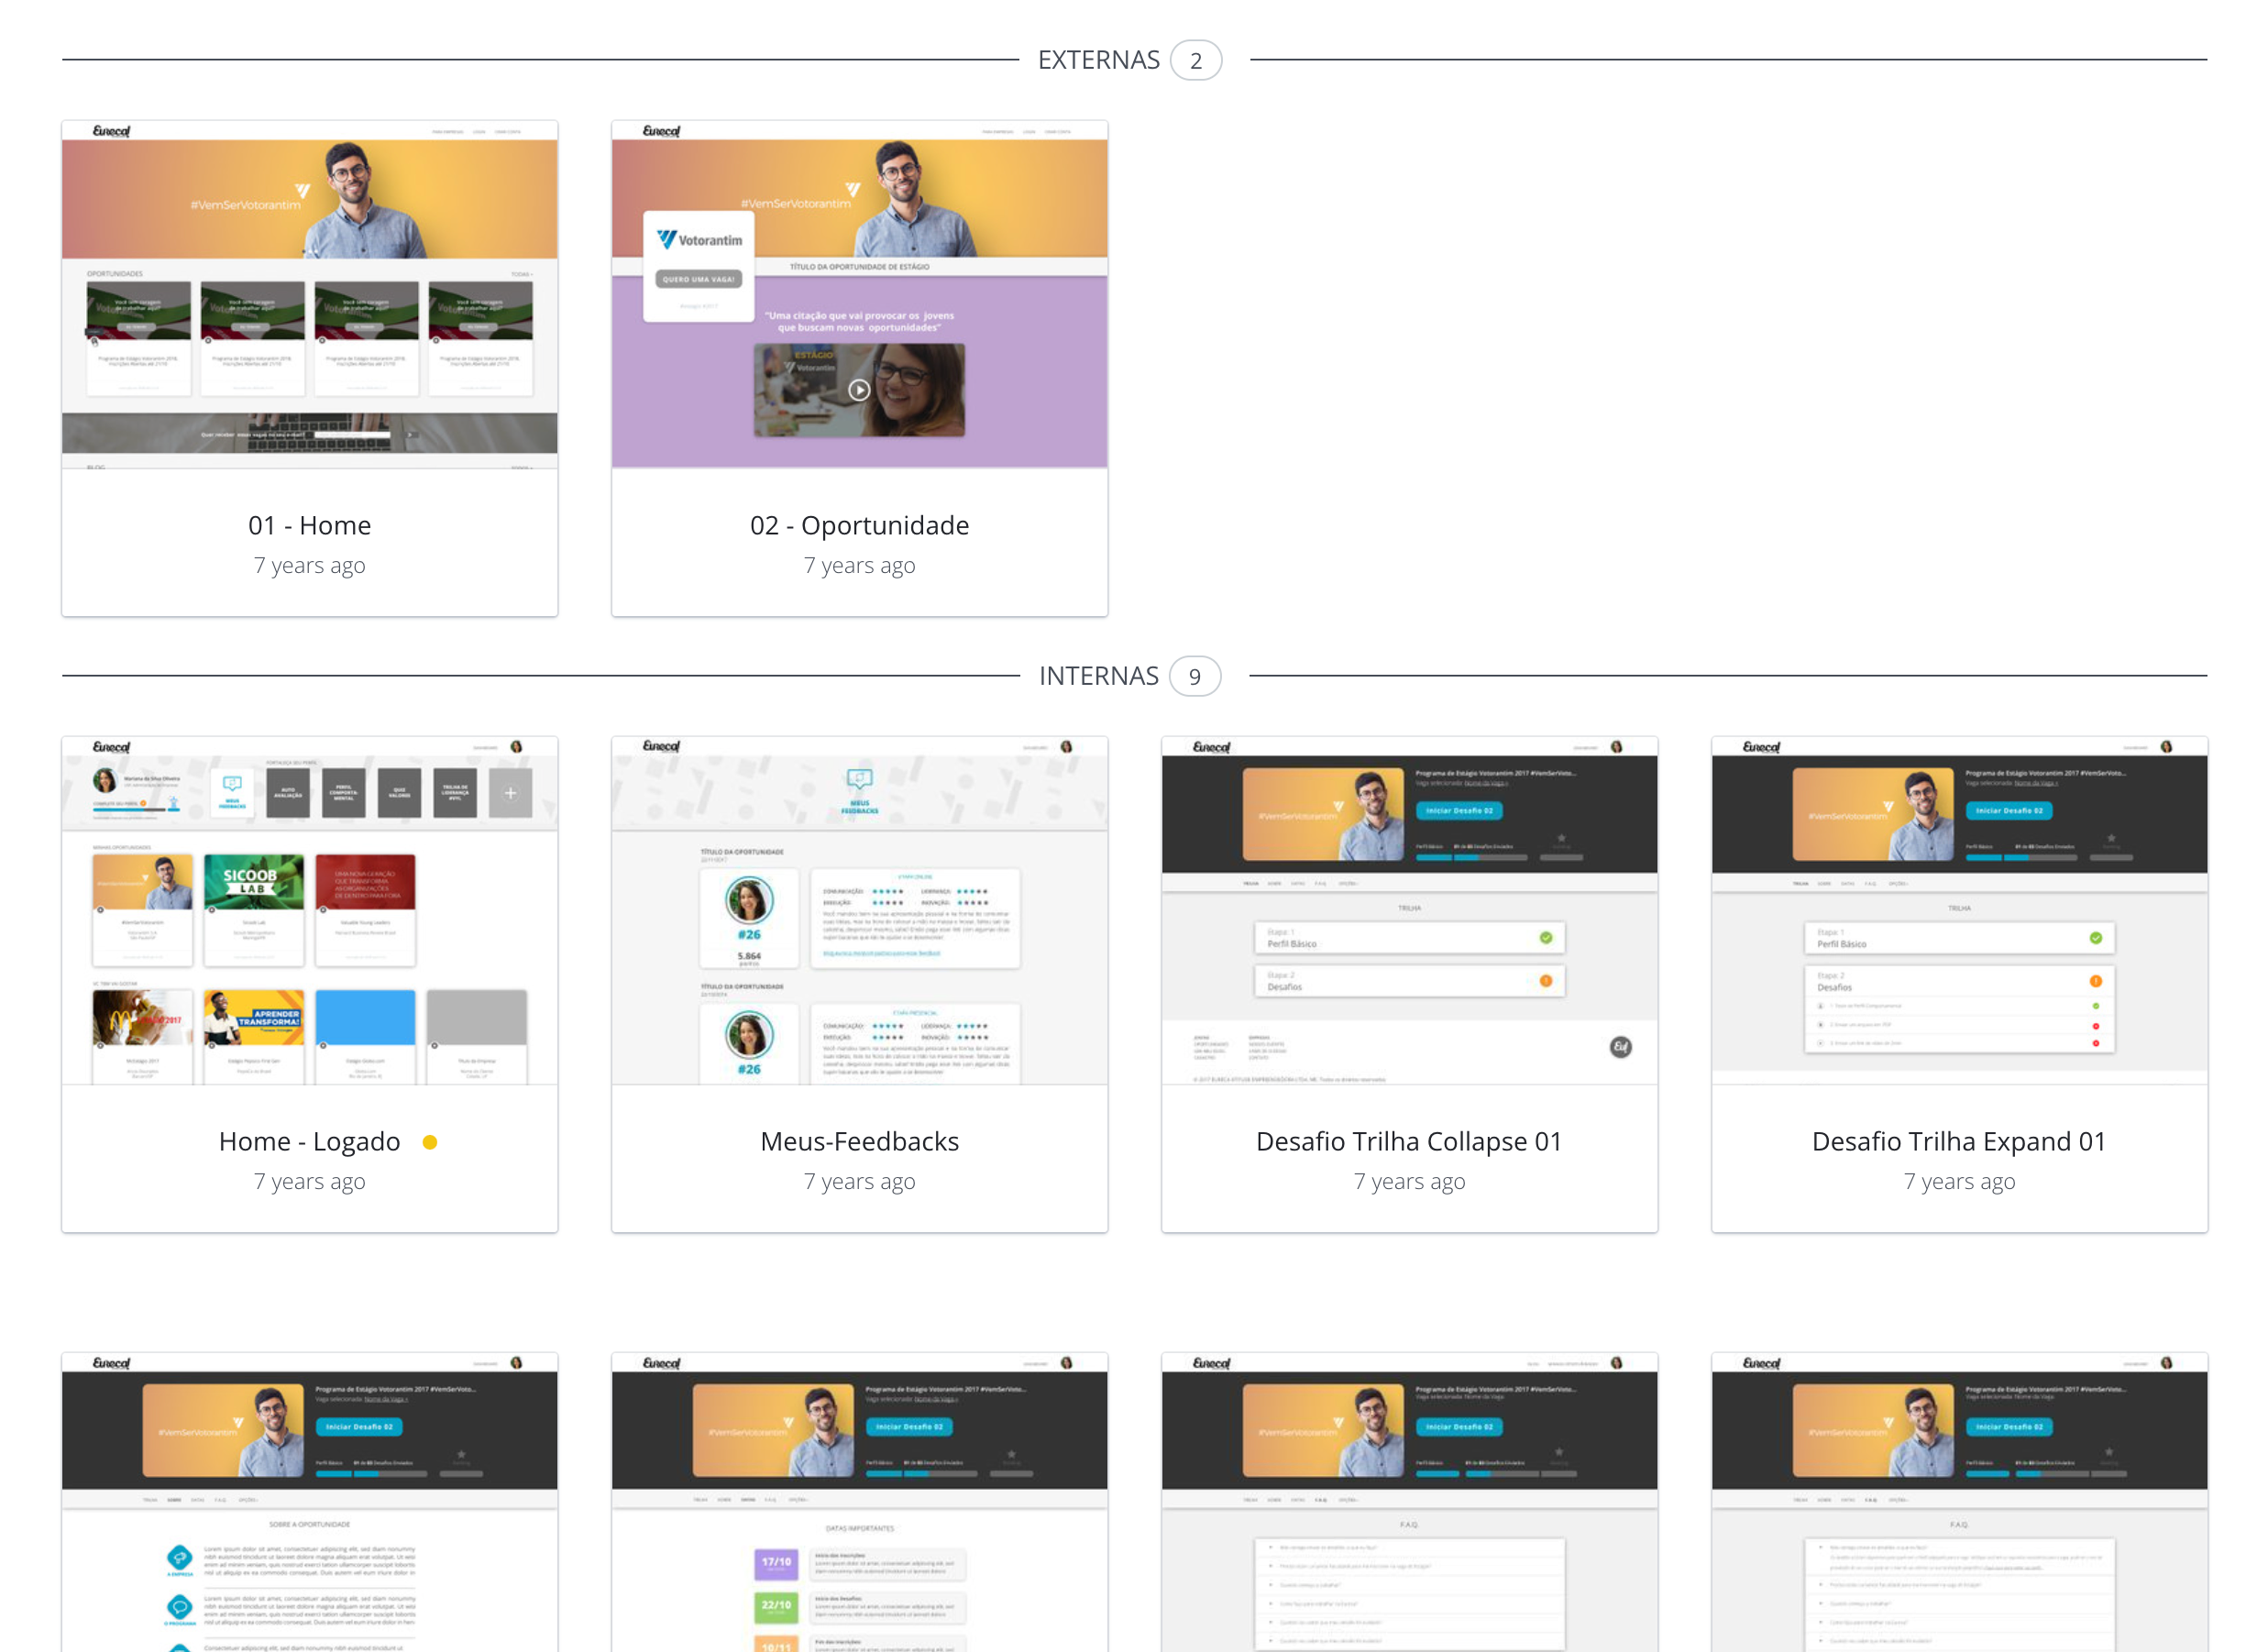This screenshot has width=2268, height=1652.
Task: Open the Meus-Feedbacks screen thumbnail
Action: coord(860,911)
